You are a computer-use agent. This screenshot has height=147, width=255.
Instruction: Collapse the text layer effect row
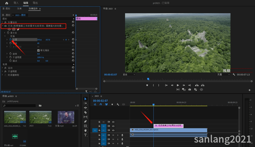tap(3, 26)
